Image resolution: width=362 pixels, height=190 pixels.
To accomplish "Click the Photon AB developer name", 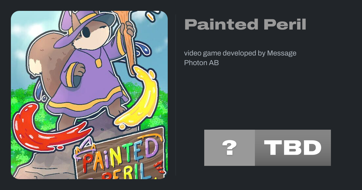I will (x=201, y=63).
